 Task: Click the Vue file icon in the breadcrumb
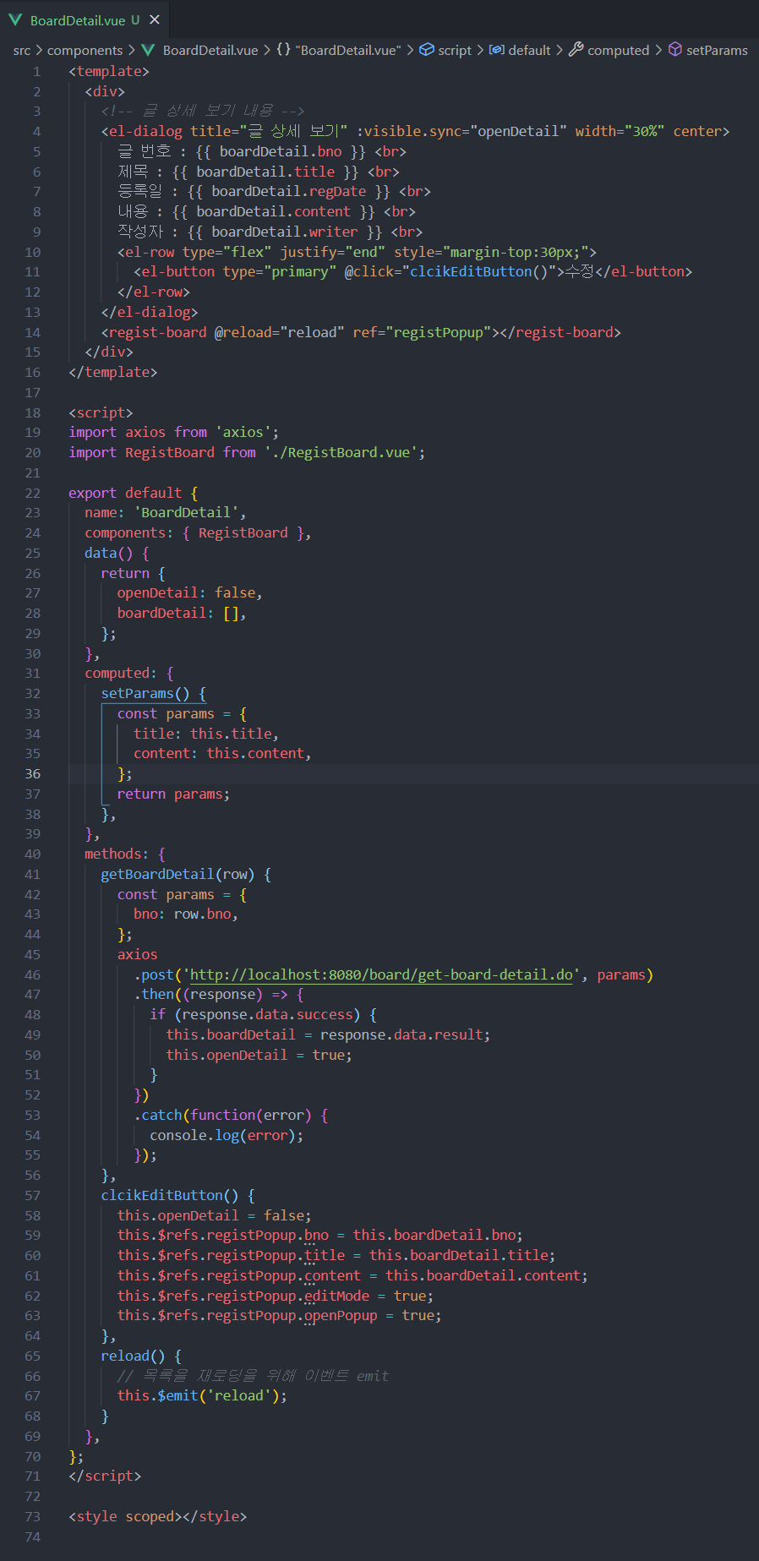[149, 51]
